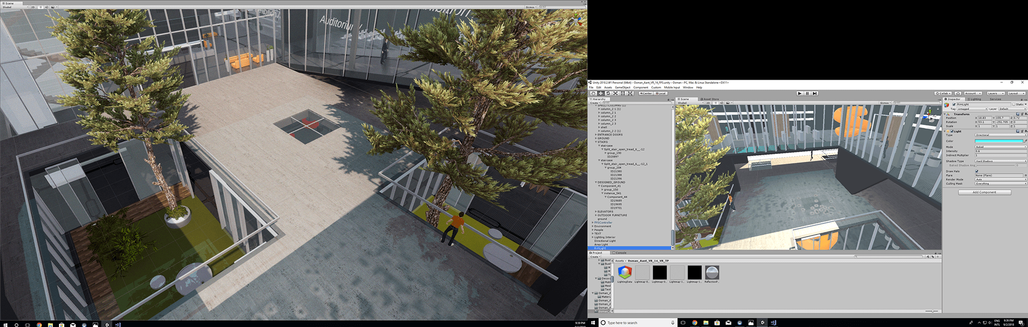The width and height of the screenshot is (1028, 327).
Task: Toggle the Draw Halo checkbox
Action: (x=977, y=172)
